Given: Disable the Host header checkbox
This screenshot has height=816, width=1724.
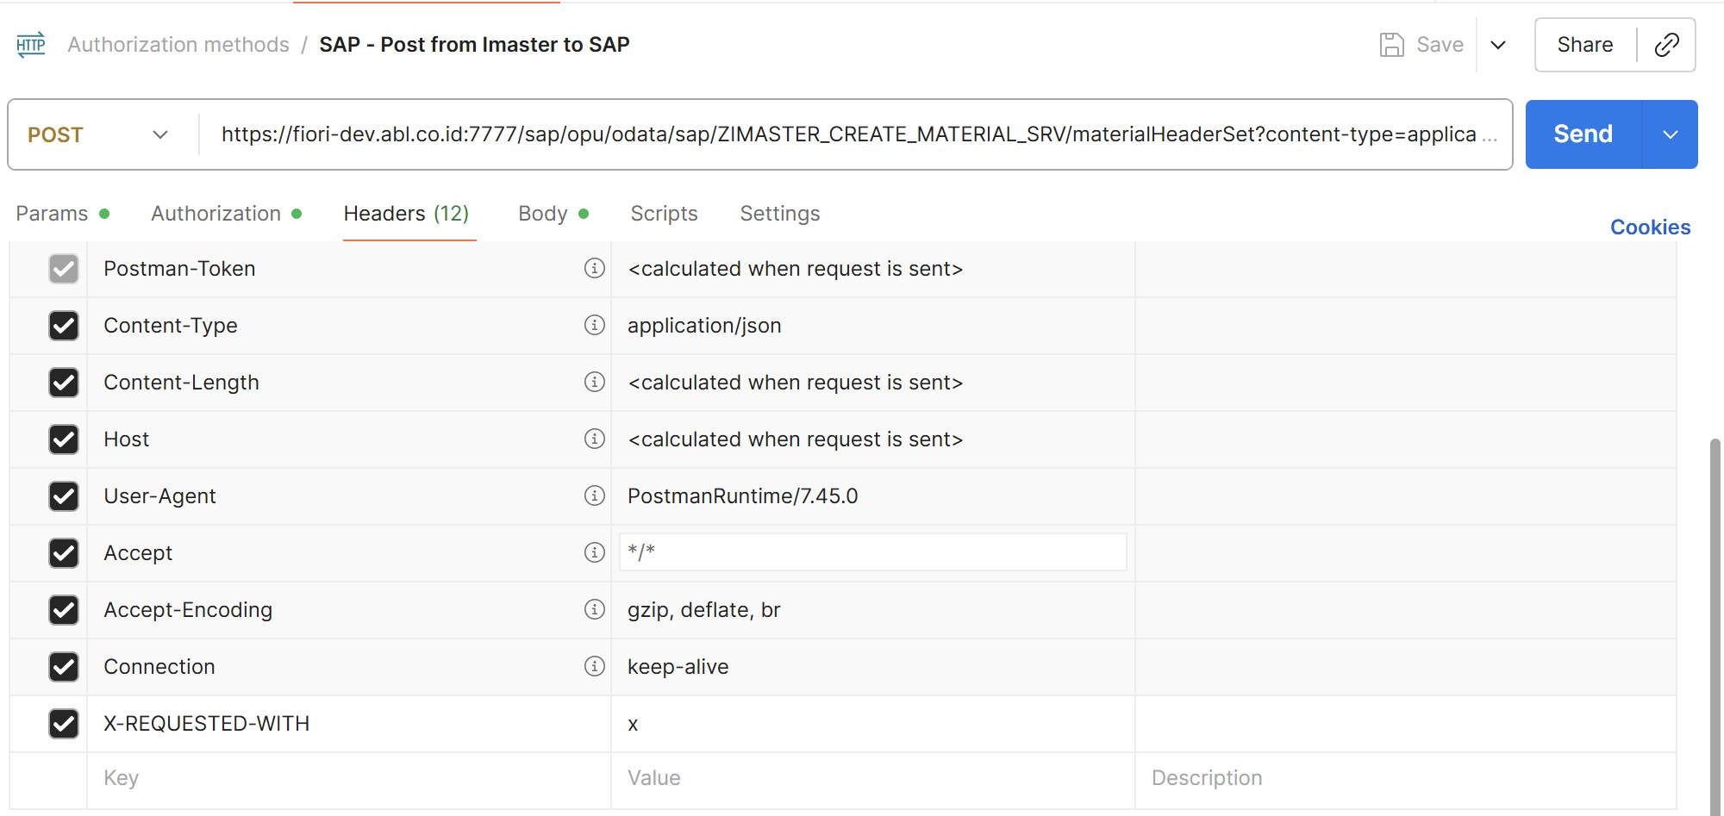Looking at the screenshot, I should [64, 439].
